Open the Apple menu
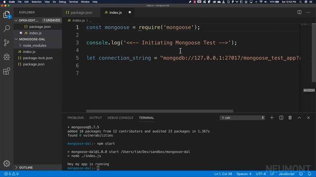The height and width of the screenshot is (177, 316). tap(4, 2)
